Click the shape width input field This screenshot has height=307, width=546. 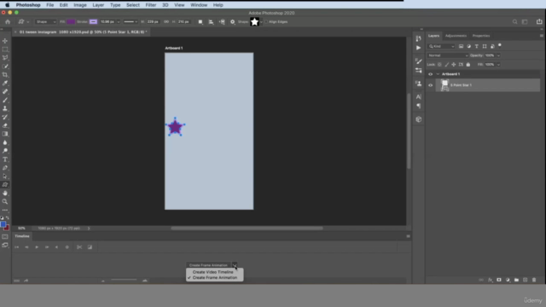153,21
